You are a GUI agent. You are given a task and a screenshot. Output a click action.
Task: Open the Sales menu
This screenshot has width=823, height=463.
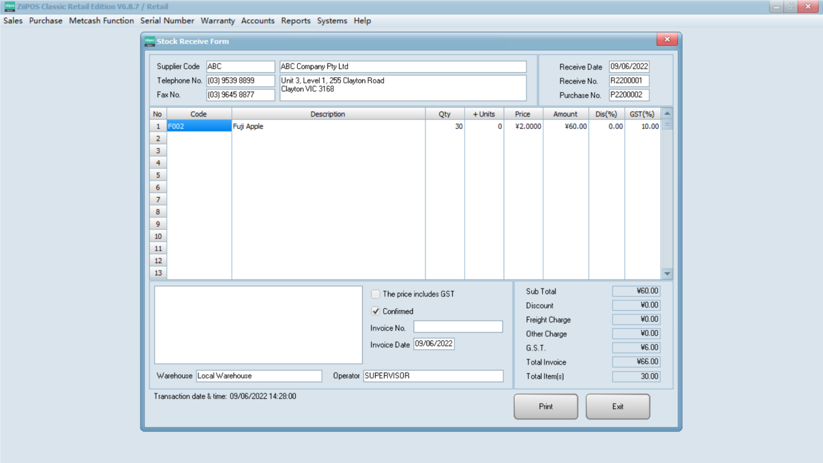(x=12, y=21)
